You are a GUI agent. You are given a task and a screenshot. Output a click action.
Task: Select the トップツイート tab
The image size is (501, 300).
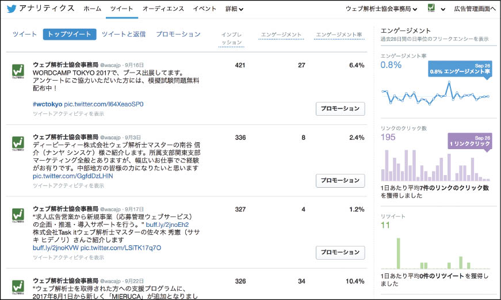[70, 34]
